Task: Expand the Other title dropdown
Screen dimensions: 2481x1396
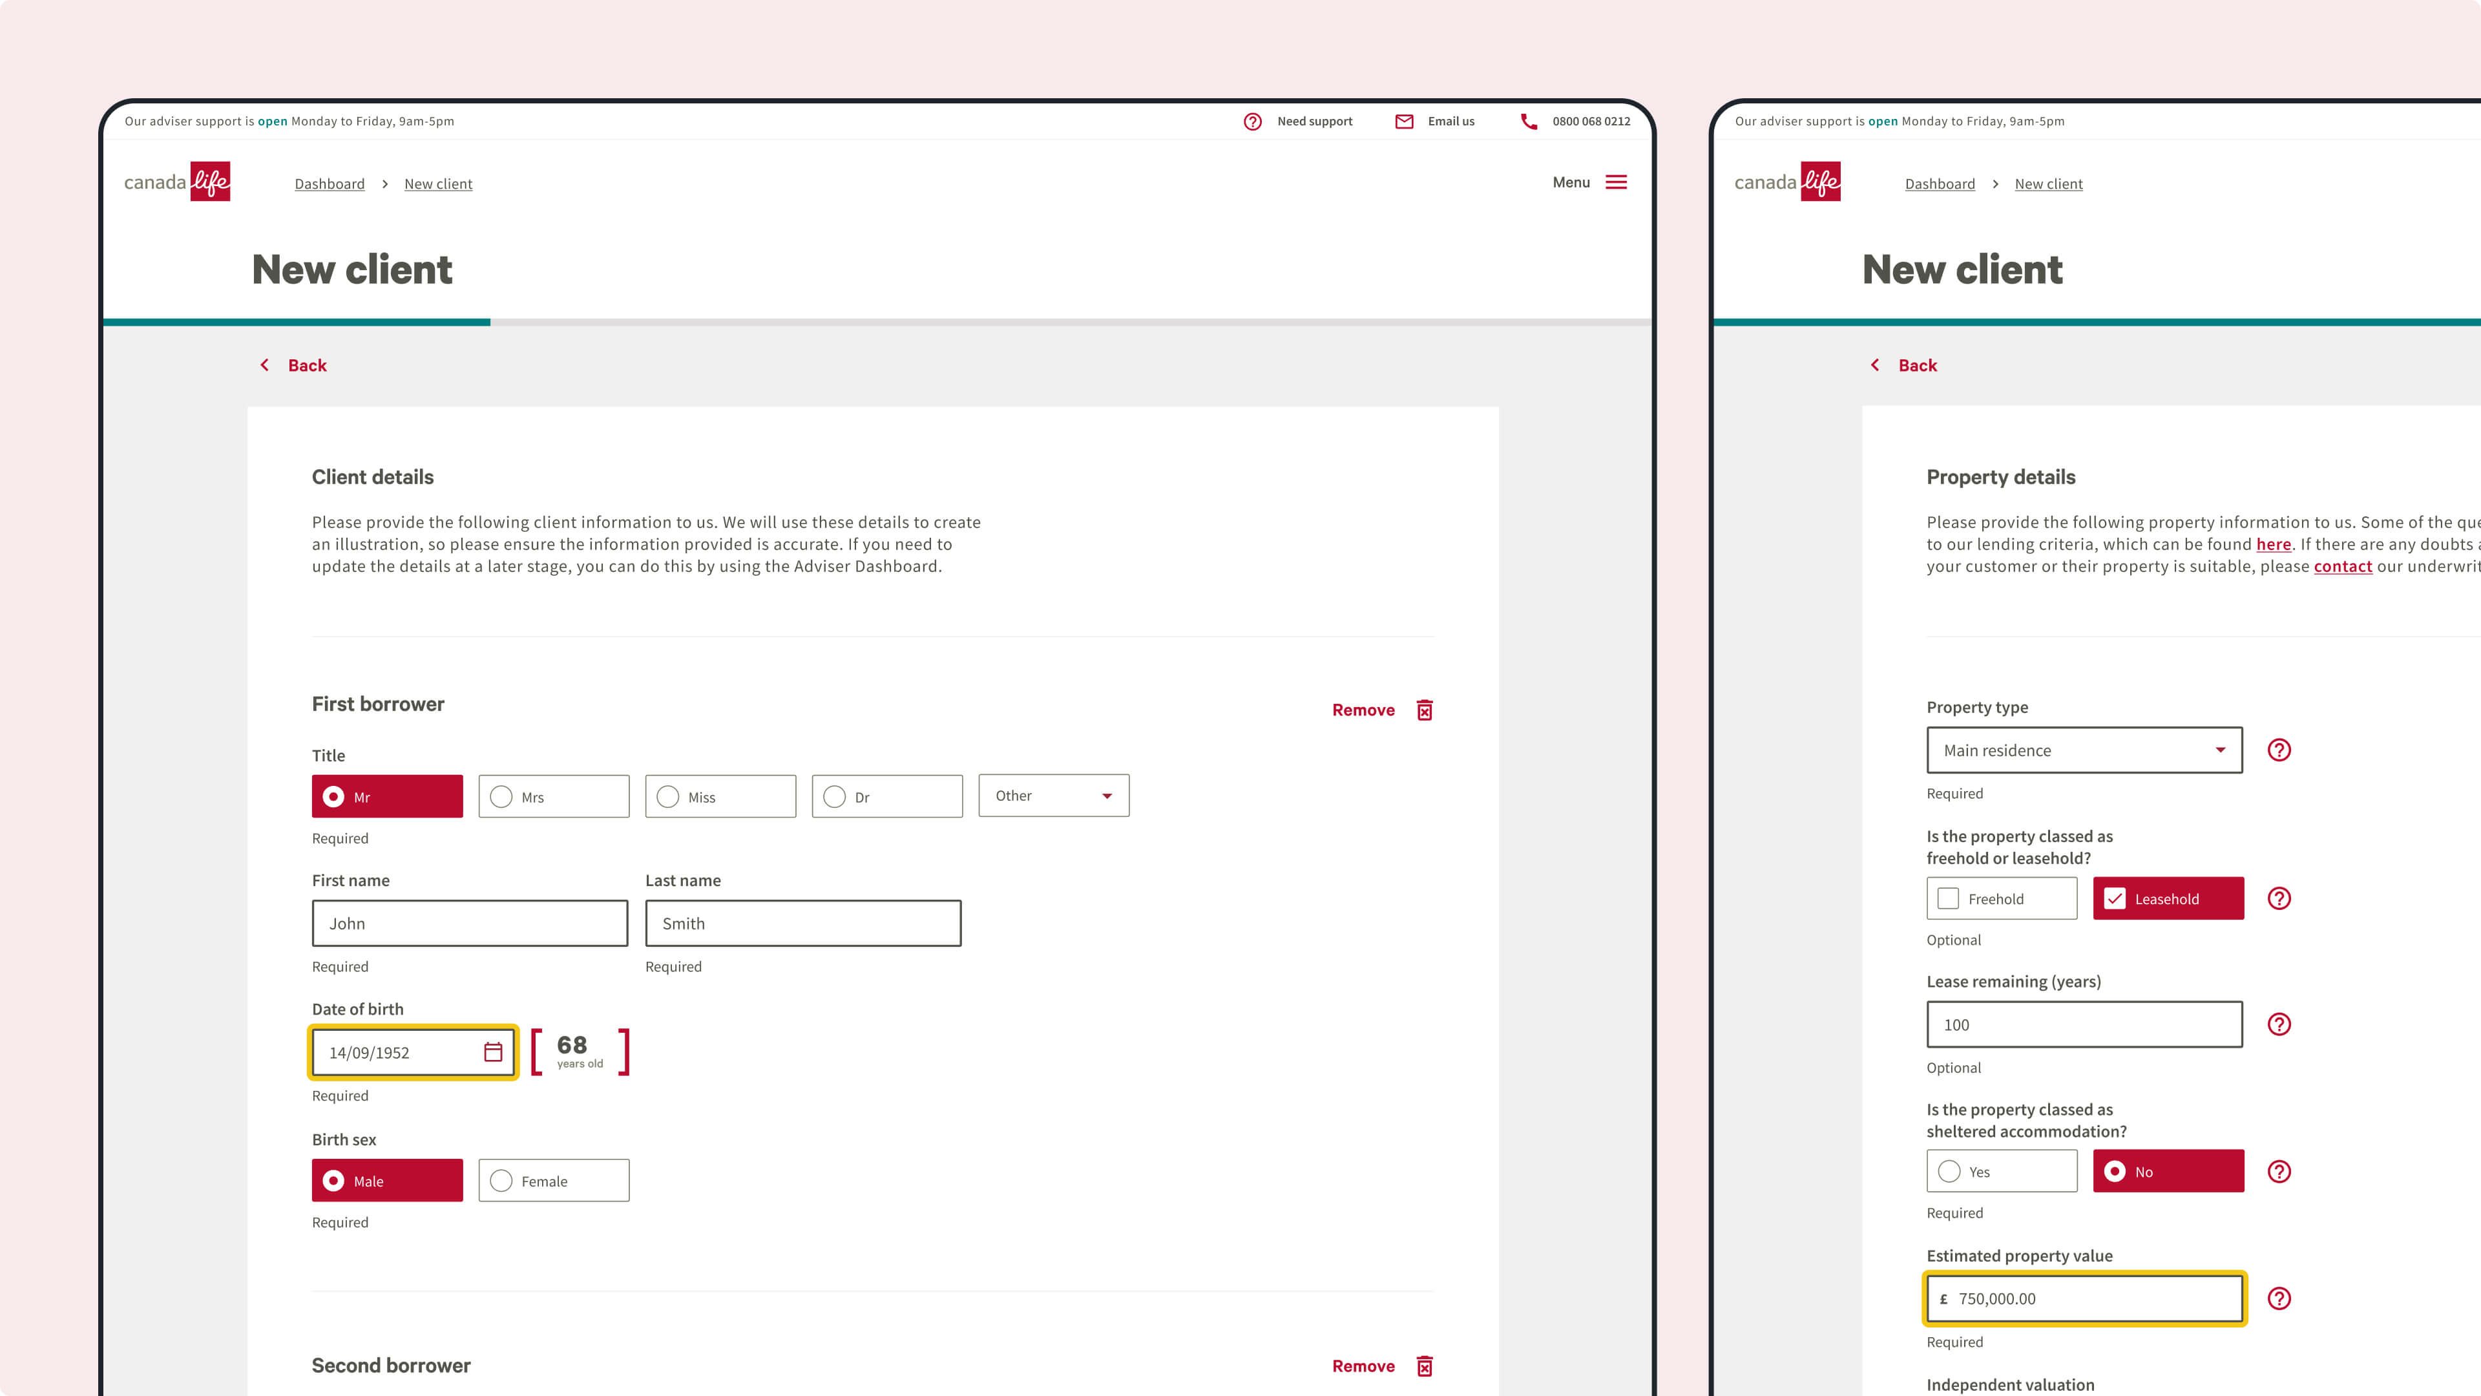Action: (1054, 796)
